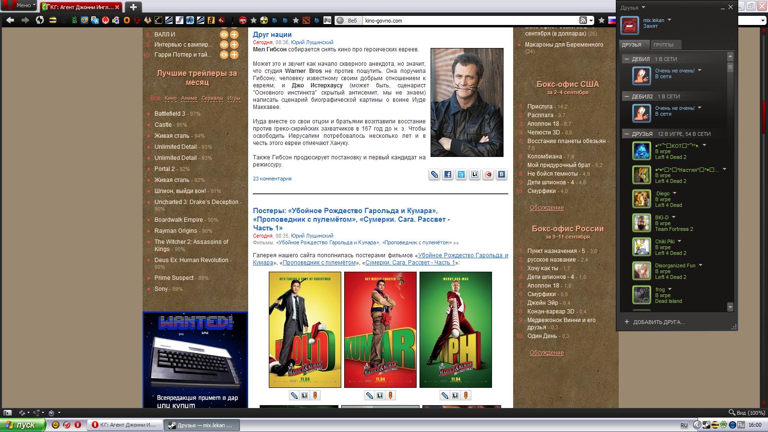The width and height of the screenshot is (768, 432).
Task: Open the radiation symbol bookmark icon
Action: click(264, 20)
